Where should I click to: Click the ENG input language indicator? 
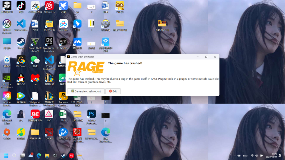(x=245, y=156)
